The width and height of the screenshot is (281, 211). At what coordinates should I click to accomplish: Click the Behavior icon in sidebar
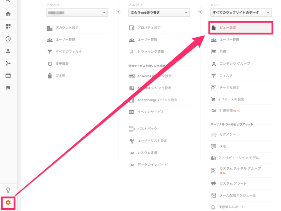(8, 76)
